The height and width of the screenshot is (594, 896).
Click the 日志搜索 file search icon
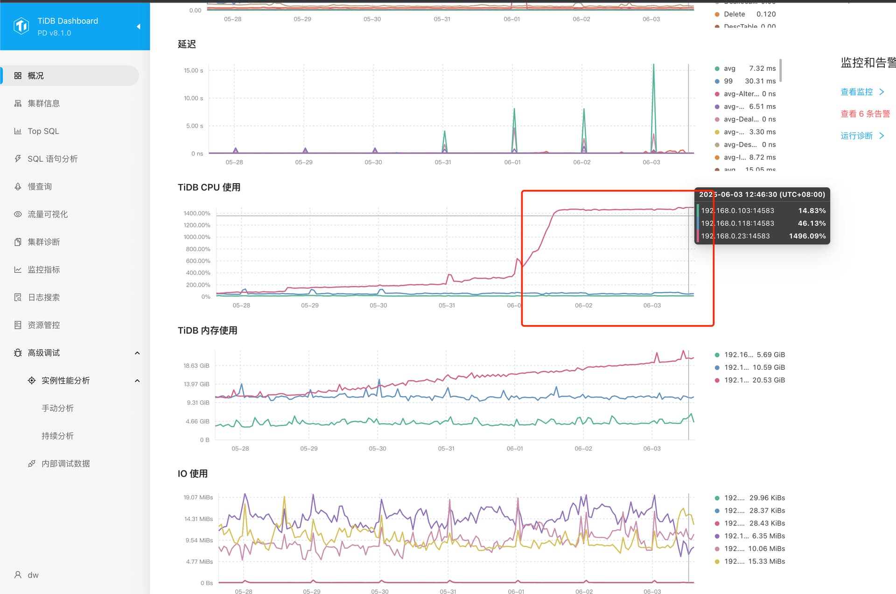tap(18, 297)
